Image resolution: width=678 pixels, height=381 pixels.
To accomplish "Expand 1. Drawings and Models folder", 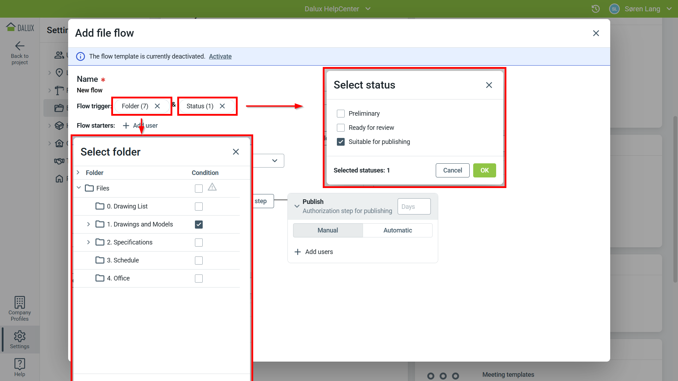I will (88, 224).
